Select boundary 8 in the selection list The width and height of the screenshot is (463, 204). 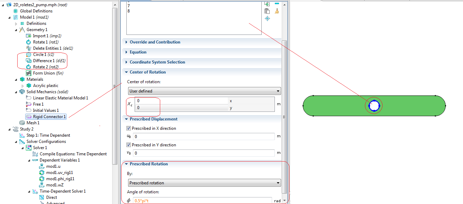(x=129, y=11)
